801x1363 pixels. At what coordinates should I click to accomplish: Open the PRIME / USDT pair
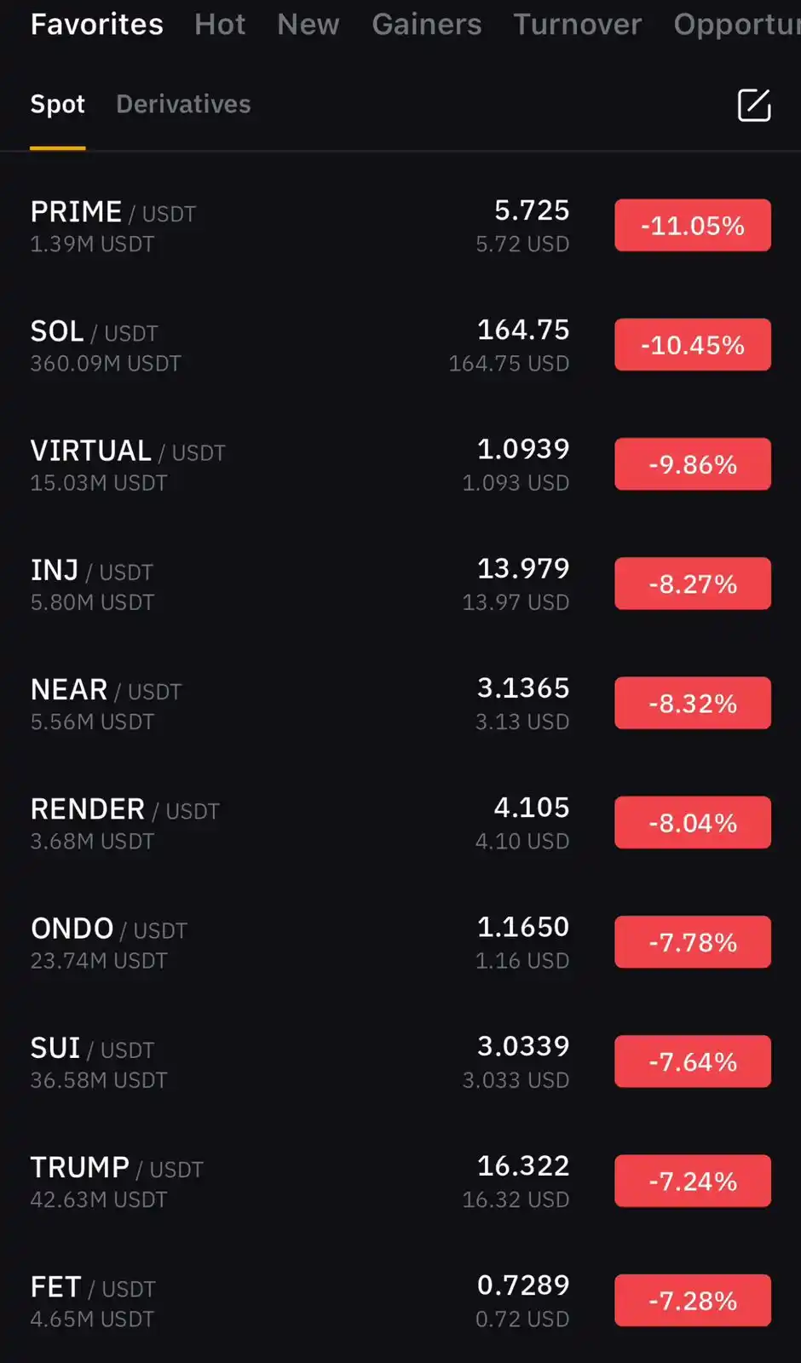[x=400, y=226]
